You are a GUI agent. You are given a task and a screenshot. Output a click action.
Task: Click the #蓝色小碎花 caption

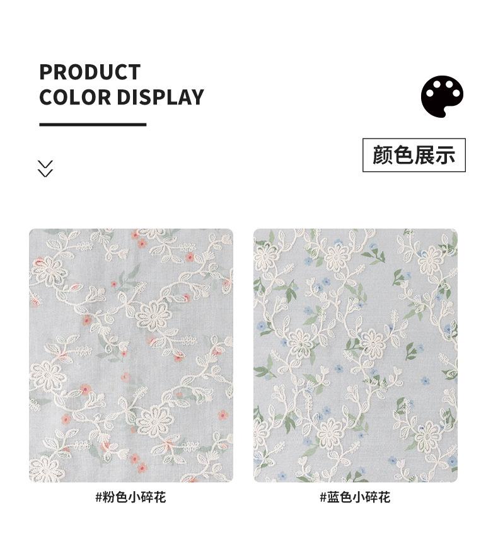click(355, 497)
